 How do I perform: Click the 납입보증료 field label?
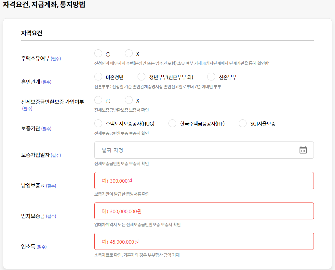tap(33, 186)
